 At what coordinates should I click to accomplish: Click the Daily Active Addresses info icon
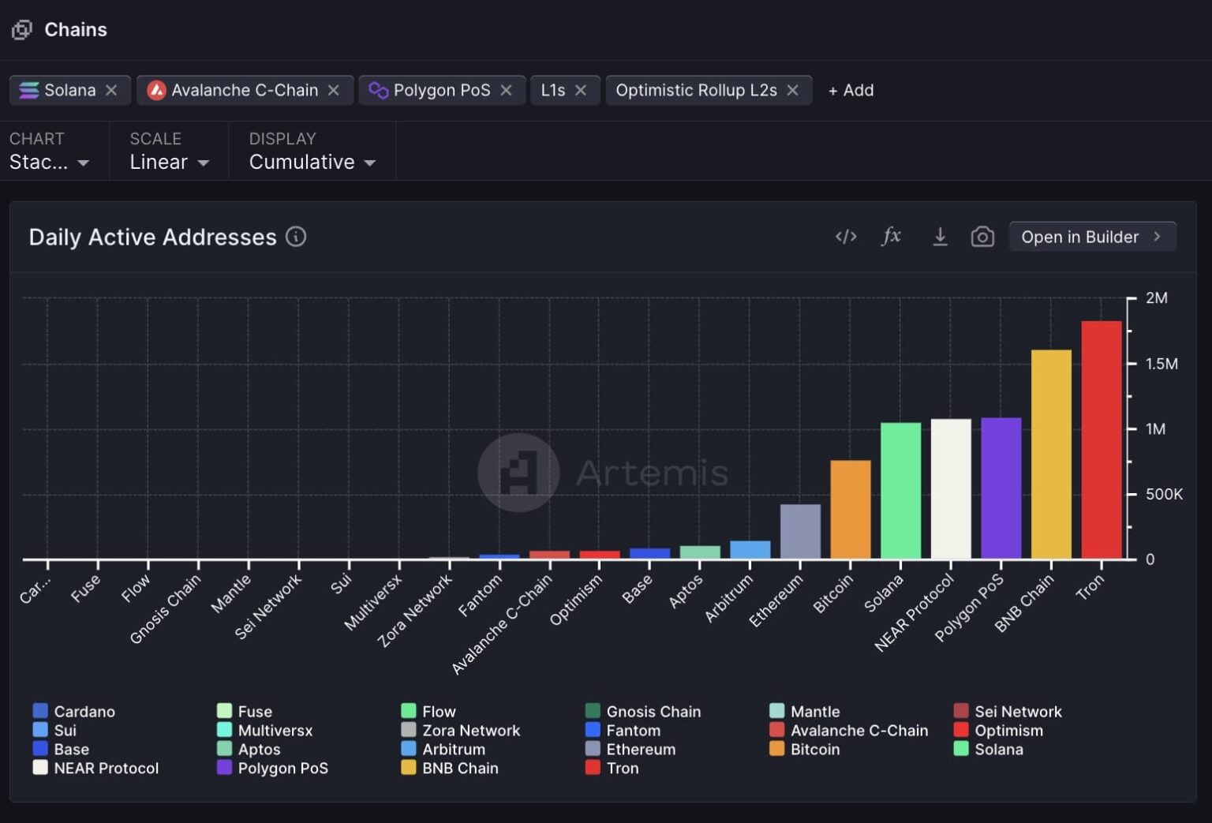pyautogui.click(x=296, y=237)
